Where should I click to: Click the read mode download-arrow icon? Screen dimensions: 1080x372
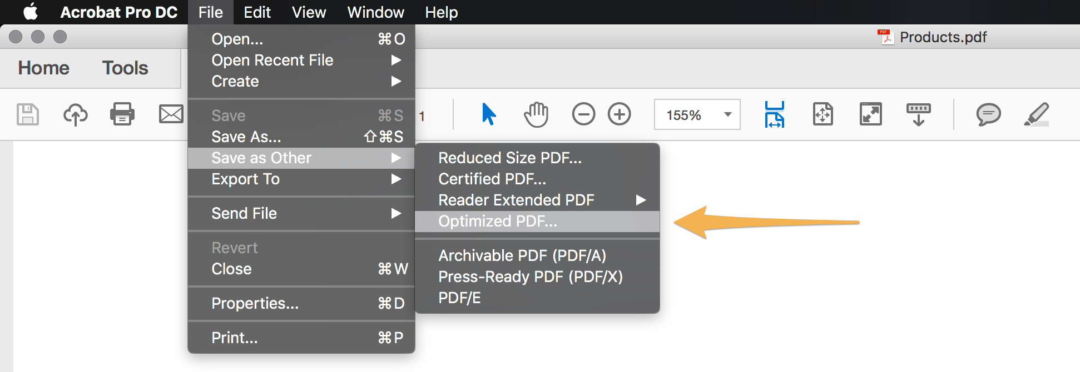coord(919,114)
